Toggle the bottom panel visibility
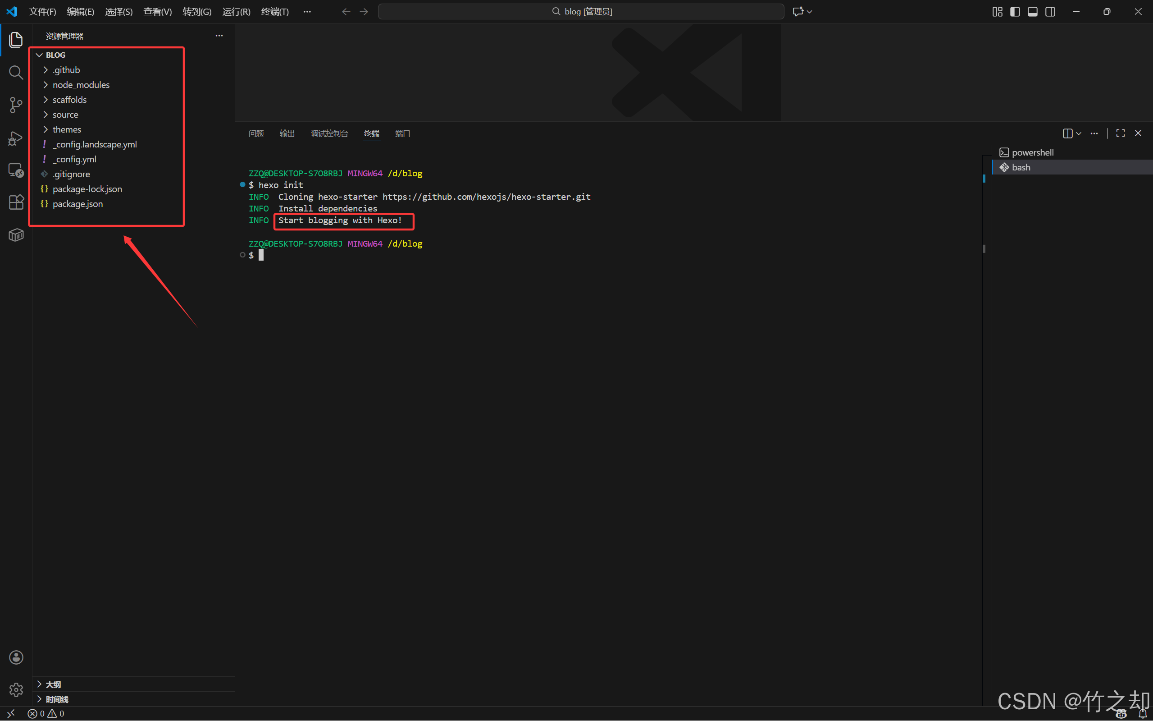The width and height of the screenshot is (1153, 721). 1032,11
